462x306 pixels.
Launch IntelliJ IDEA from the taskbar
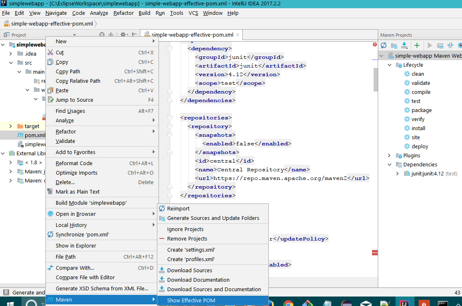coord(405,303)
